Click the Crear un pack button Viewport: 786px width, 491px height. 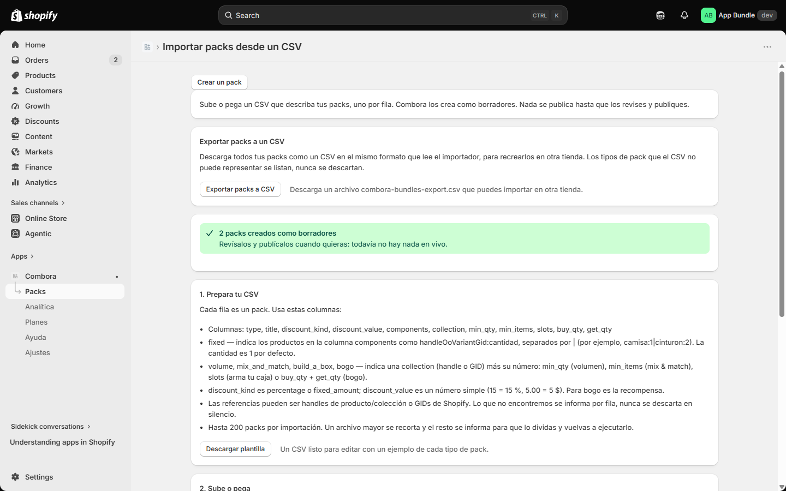point(219,82)
